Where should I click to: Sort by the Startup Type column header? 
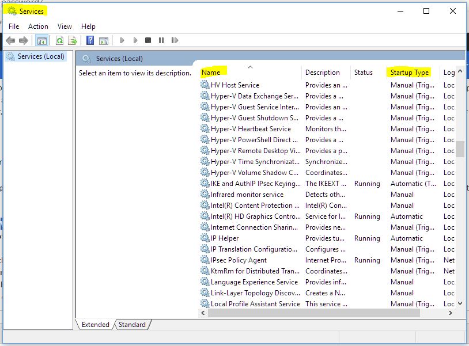point(413,73)
